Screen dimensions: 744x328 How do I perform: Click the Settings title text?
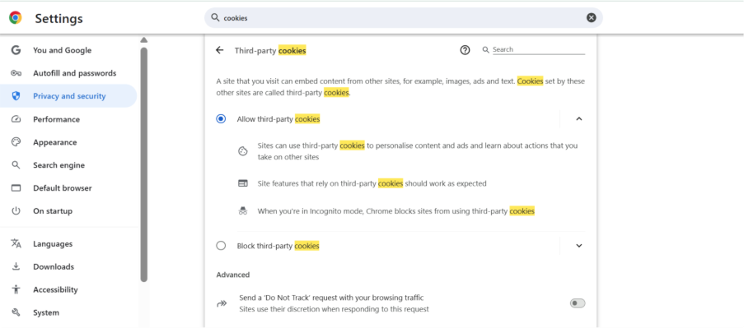58,18
